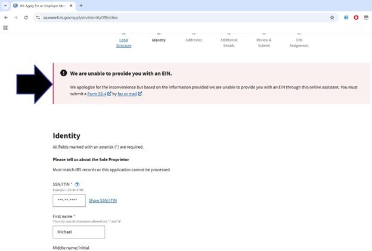Open the apps grid in bookmarks bar
Image resolution: width=372 pixels, height=251 pixels.
pos(6,27)
